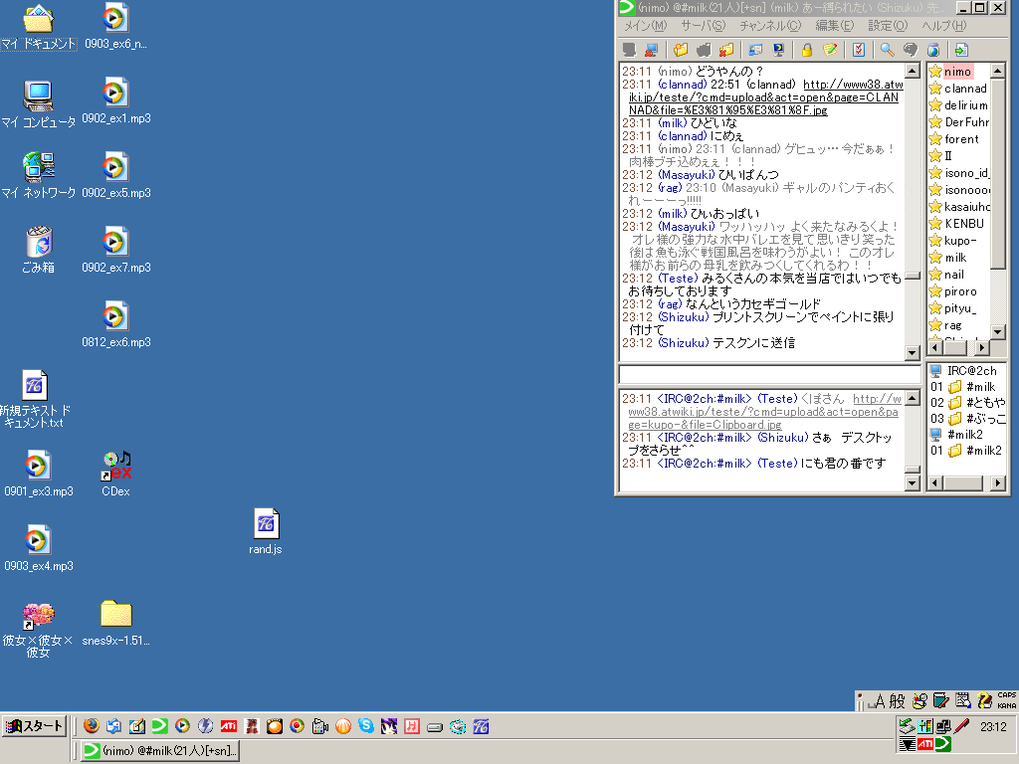This screenshot has width=1019, height=764.
Task: Select user KENBU in the member list
Action: [963, 224]
